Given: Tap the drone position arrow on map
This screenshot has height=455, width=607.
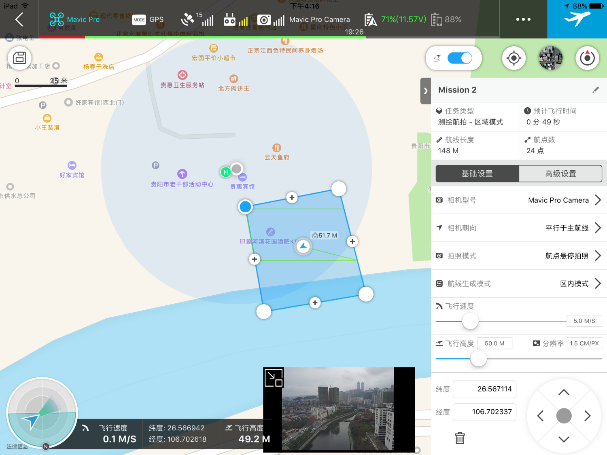Looking at the screenshot, I should [303, 246].
